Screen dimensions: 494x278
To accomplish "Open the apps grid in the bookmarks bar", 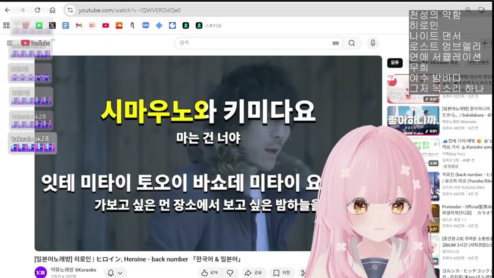I will tap(6, 25).
